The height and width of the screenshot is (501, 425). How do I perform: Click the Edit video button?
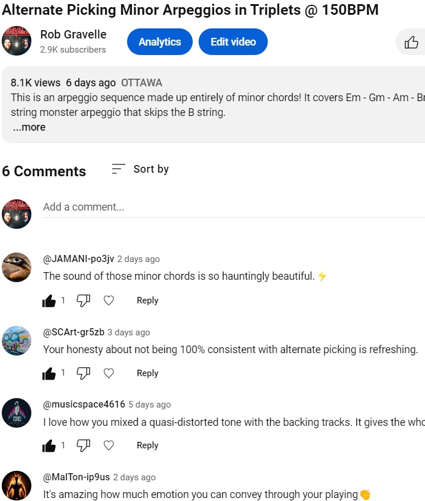coord(233,42)
